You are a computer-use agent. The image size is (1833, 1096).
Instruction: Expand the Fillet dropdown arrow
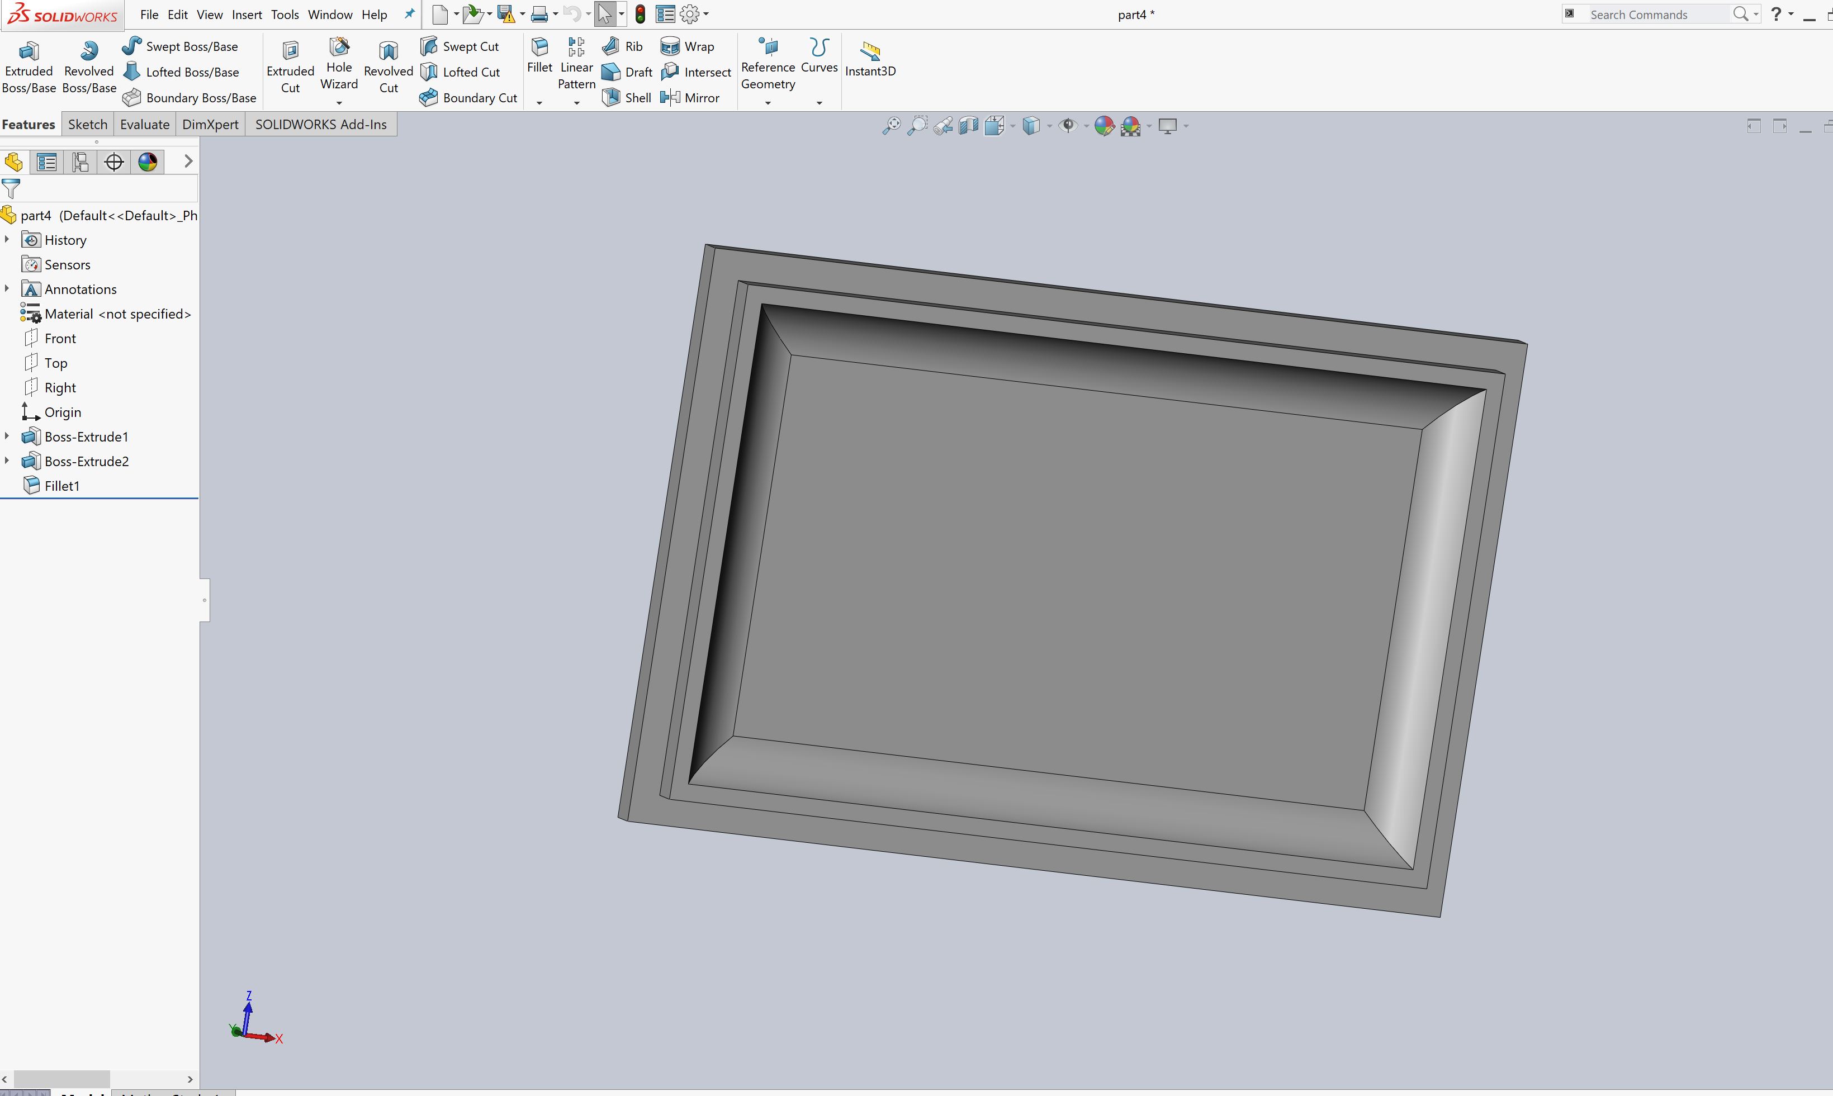tap(539, 103)
